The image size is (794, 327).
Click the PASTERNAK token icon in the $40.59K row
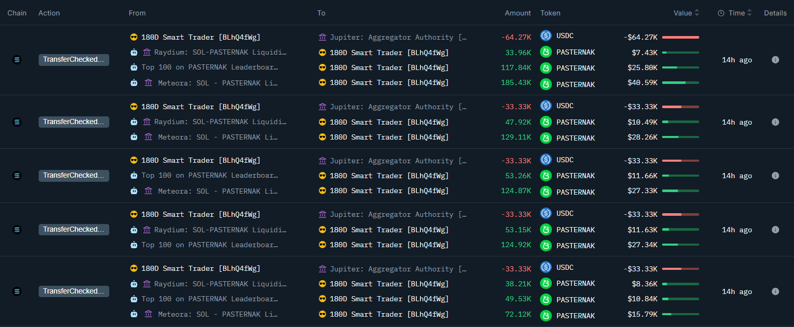[546, 84]
